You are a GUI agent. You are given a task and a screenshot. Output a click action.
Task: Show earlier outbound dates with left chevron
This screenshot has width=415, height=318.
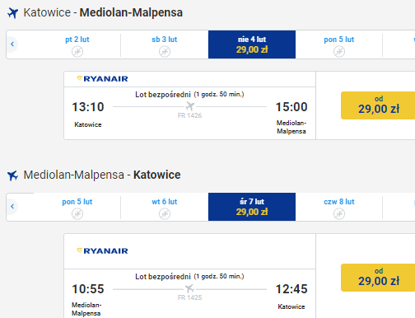12,44
